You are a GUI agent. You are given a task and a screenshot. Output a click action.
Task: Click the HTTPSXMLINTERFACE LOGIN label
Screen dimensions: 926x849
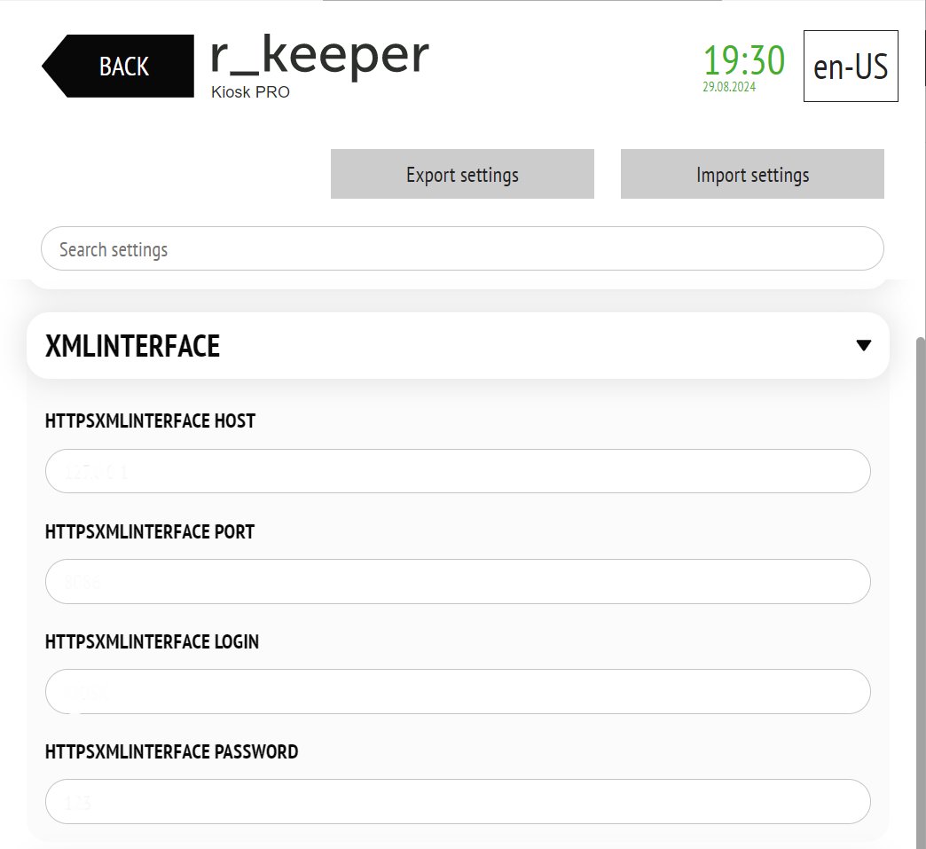click(x=152, y=641)
